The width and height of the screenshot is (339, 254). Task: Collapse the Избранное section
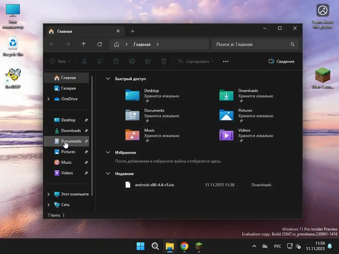[x=108, y=152]
